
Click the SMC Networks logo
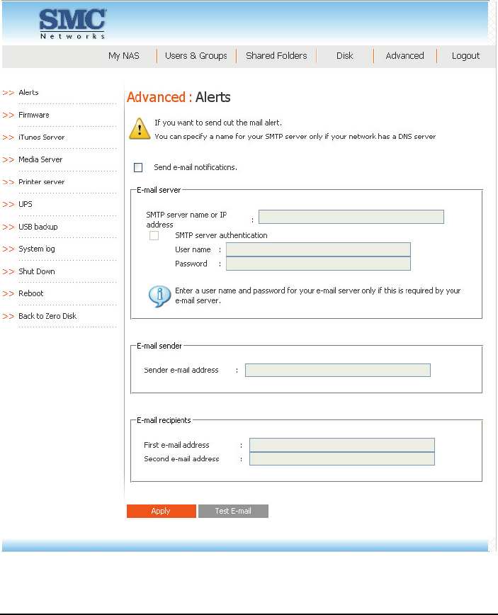click(72, 24)
